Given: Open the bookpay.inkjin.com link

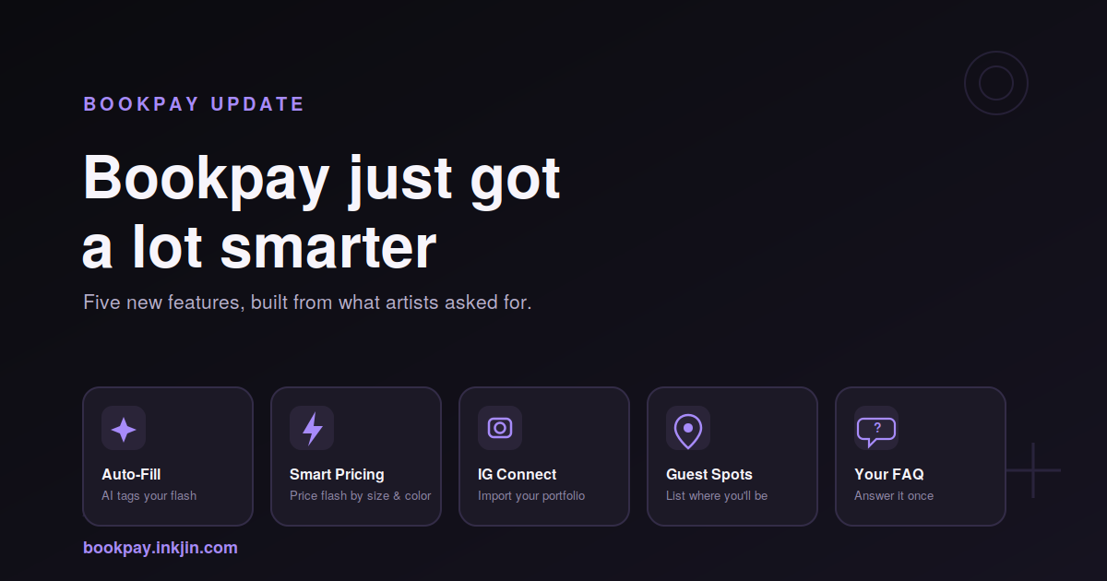Looking at the screenshot, I should pos(161,548).
